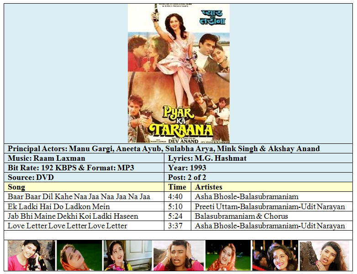357x274 pixels.
Task: Select song 'Love Letter Love Letter Love Letter'
Action: (x=68, y=226)
